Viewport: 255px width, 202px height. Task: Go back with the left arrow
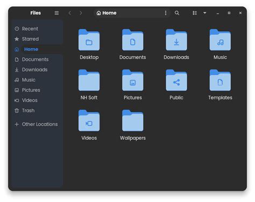pyautogui.click(x=70, y=13)
